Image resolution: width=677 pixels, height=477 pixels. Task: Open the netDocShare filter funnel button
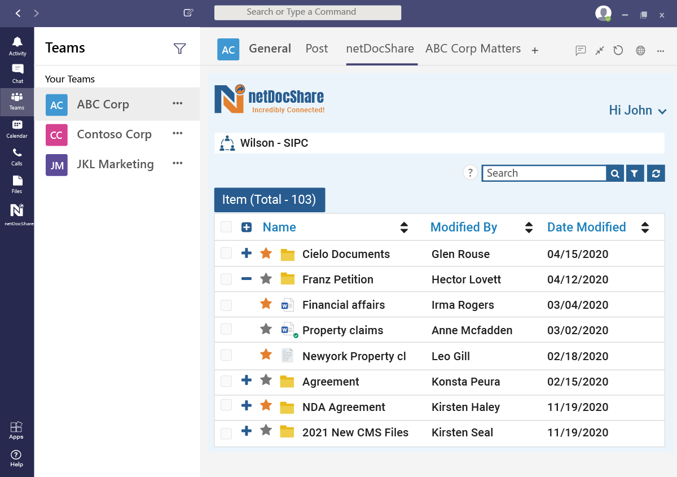tap(635, 173)
